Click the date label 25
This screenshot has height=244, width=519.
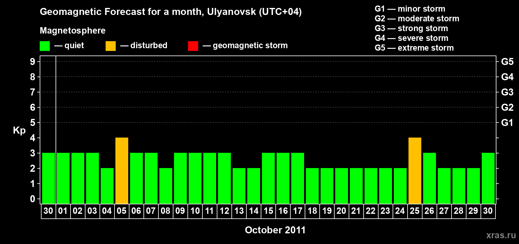tap(415, 211)
